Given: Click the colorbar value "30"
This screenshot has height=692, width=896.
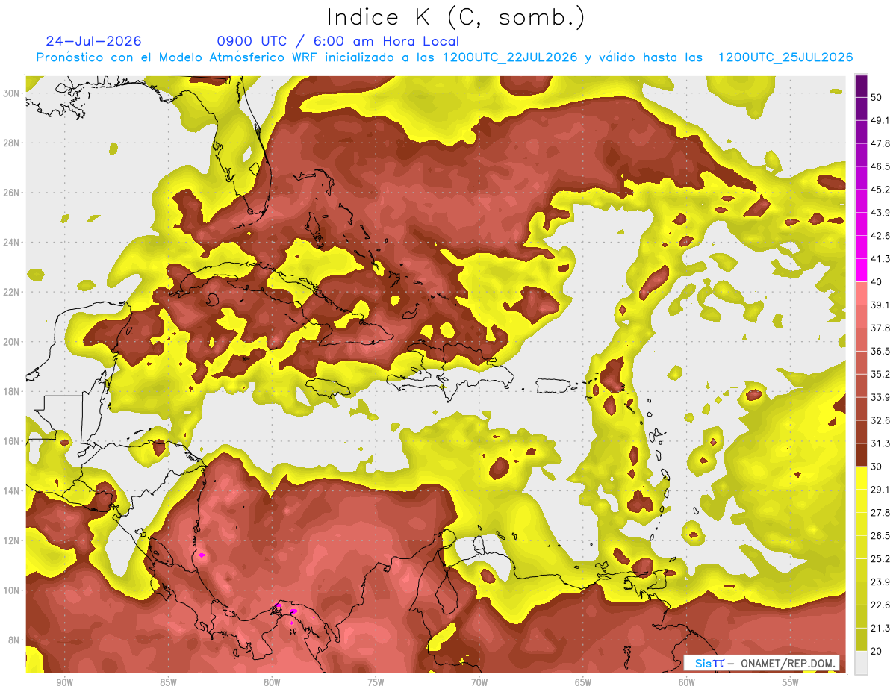Looking at the screenshot, I should 877,467.
